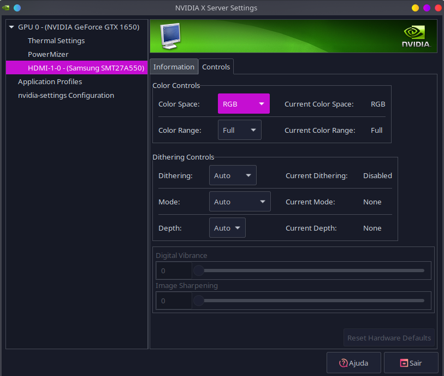Open nvidia-settings Configuration page
Viewport: 444px width, 376px height.
tap(66, 96)
